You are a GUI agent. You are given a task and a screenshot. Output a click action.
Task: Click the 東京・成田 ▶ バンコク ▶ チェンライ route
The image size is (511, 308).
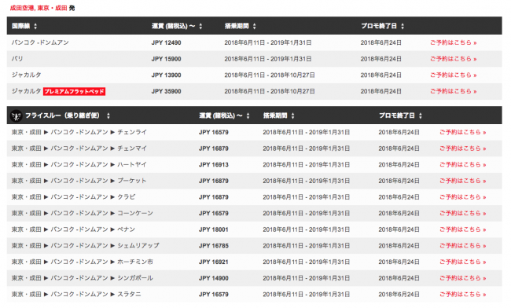(x=79, y=132)
